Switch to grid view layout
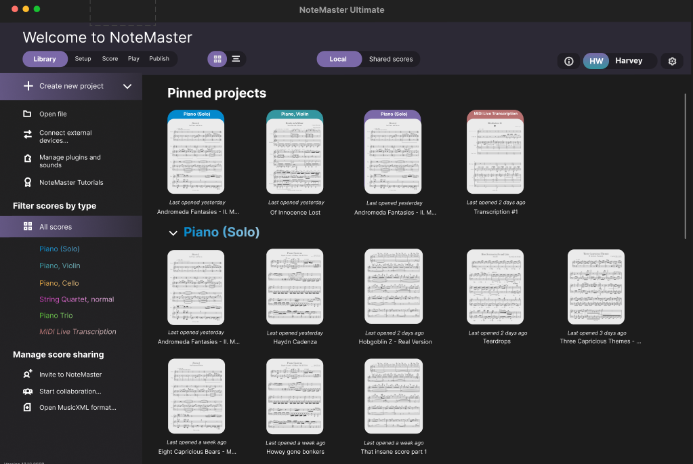The image size is (693, 464). tap(217, 59)
